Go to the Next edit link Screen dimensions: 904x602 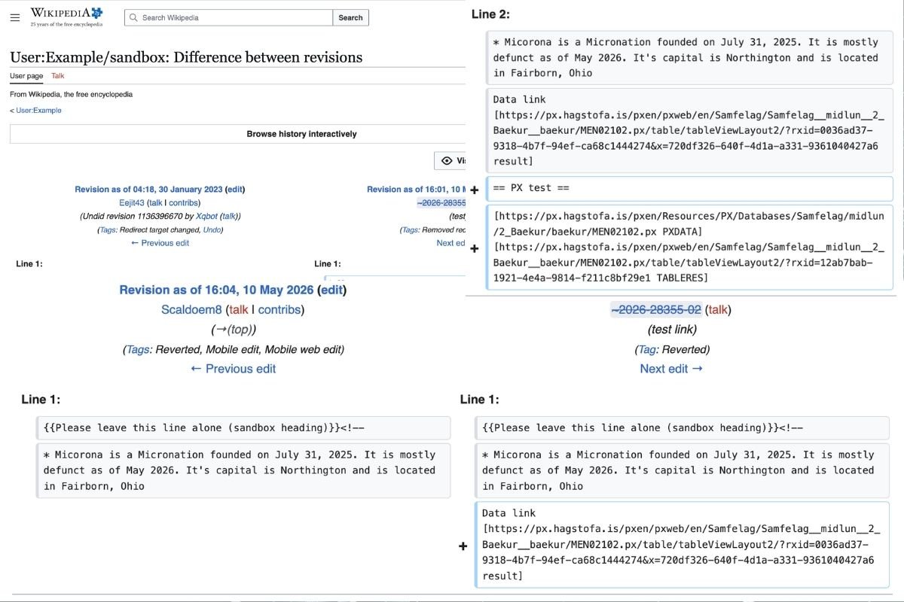pyautogui.click(x=671, y=369)
